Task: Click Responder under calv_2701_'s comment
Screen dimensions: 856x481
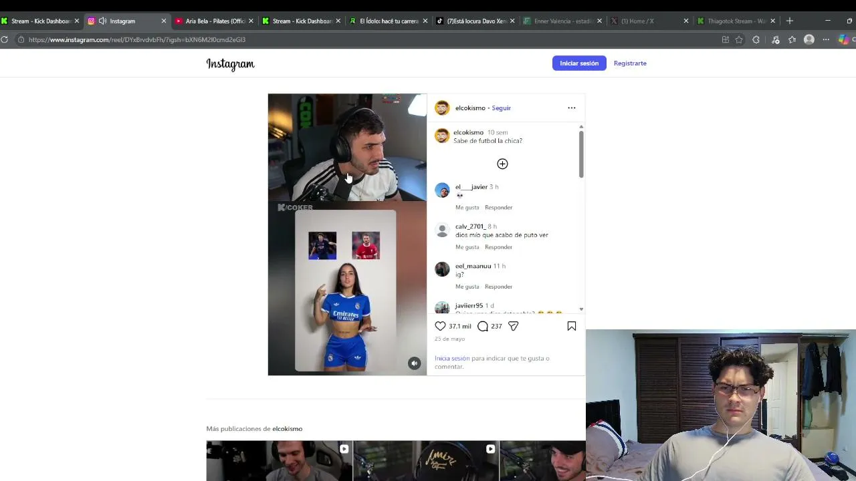Action: tap(498, 247)
